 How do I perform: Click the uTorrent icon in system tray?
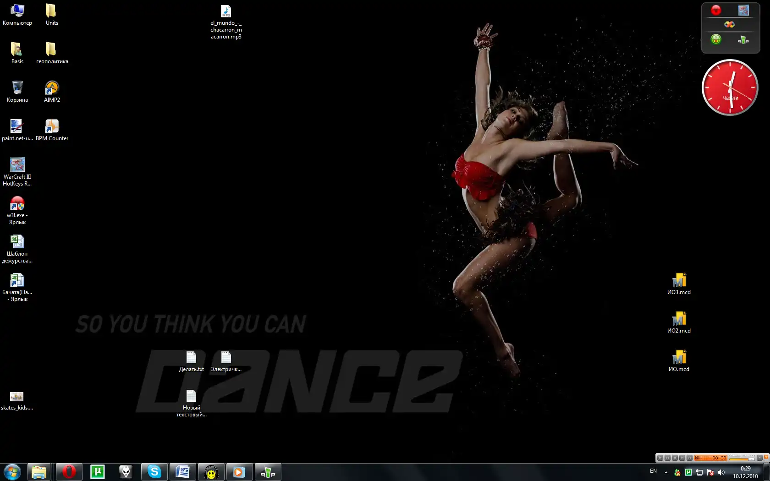pyautogui.click(x=688, y=472)
